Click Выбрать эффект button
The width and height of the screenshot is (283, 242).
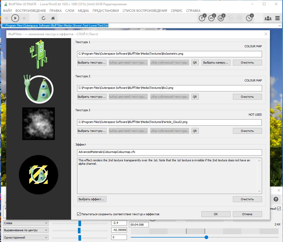92,199
